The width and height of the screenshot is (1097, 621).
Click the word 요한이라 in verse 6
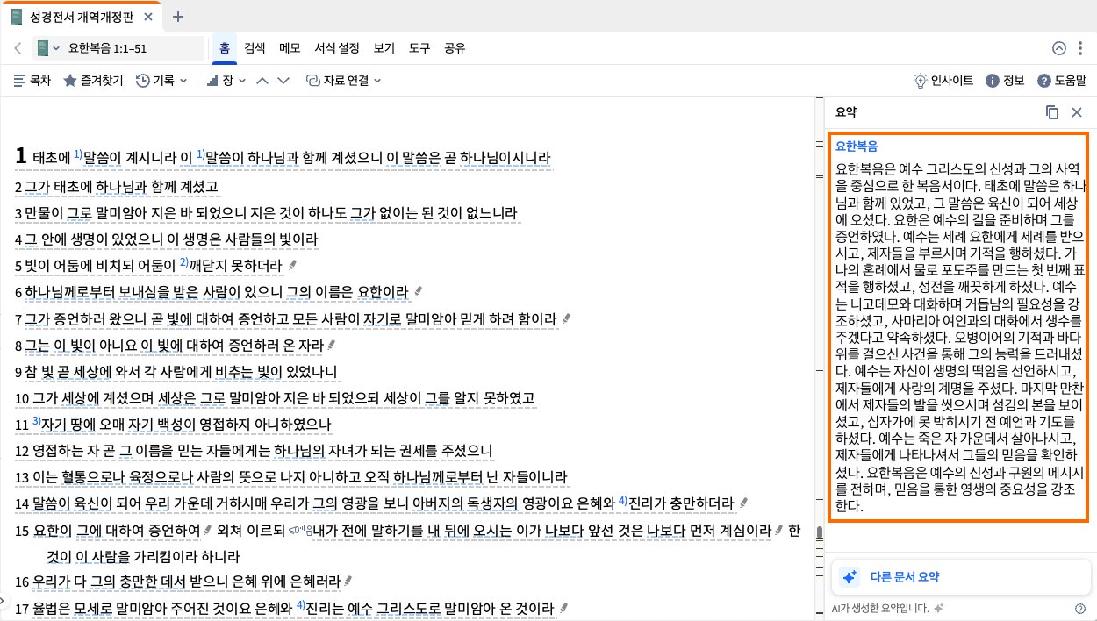click(381, 292)
